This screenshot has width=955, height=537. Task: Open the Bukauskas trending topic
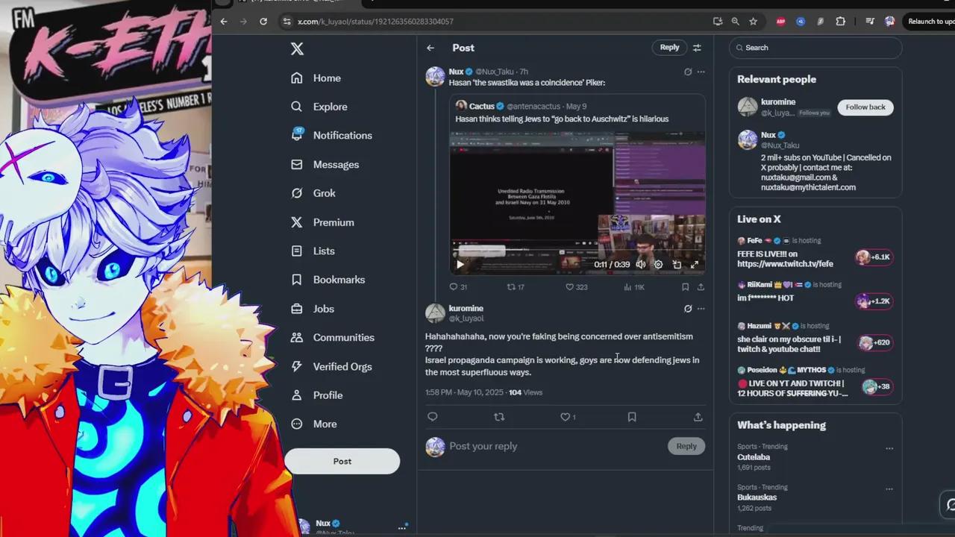coord(757,497)
